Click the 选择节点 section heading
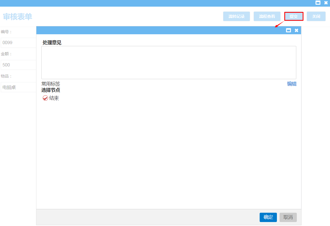 click(x=51, y=90)
